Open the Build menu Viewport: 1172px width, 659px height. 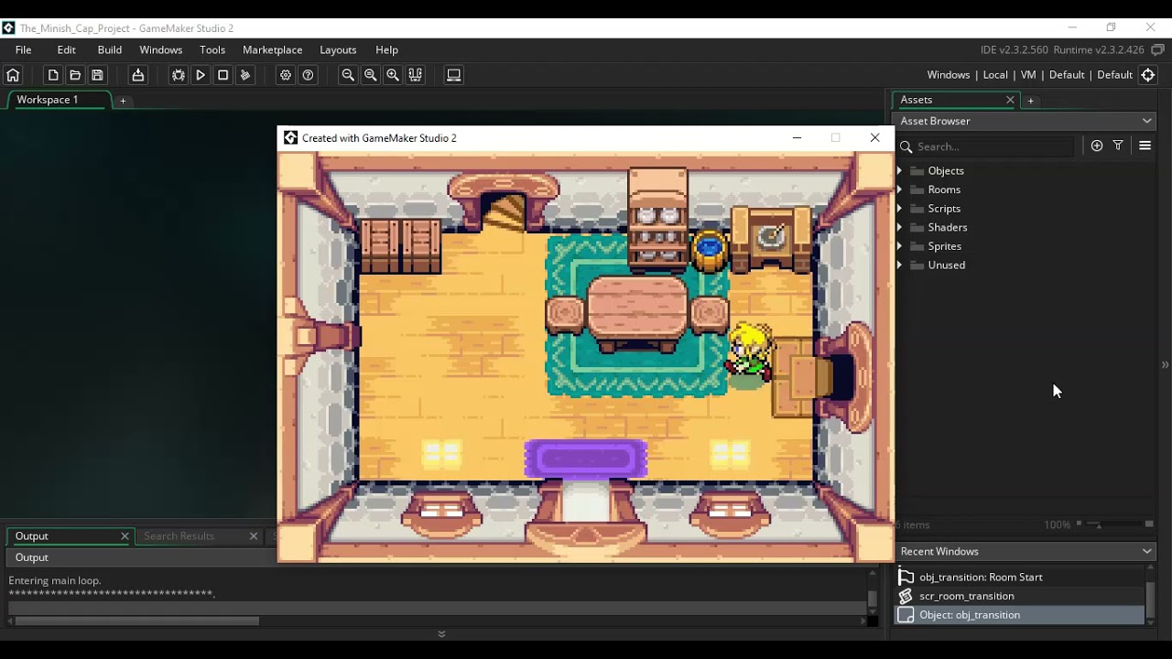pos(110,49)
